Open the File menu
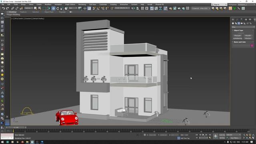The image size is (256, 144). pyautogui.click(x=3, y=4)
